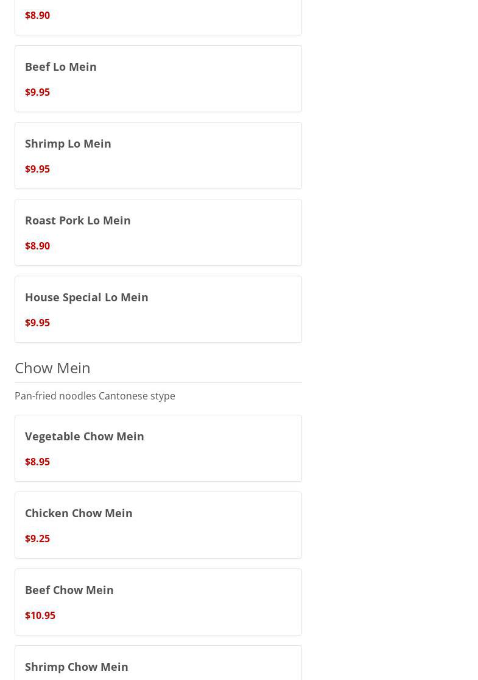Choose the Shrimp Chow Mein item title
478x680 pixels.
77,667
